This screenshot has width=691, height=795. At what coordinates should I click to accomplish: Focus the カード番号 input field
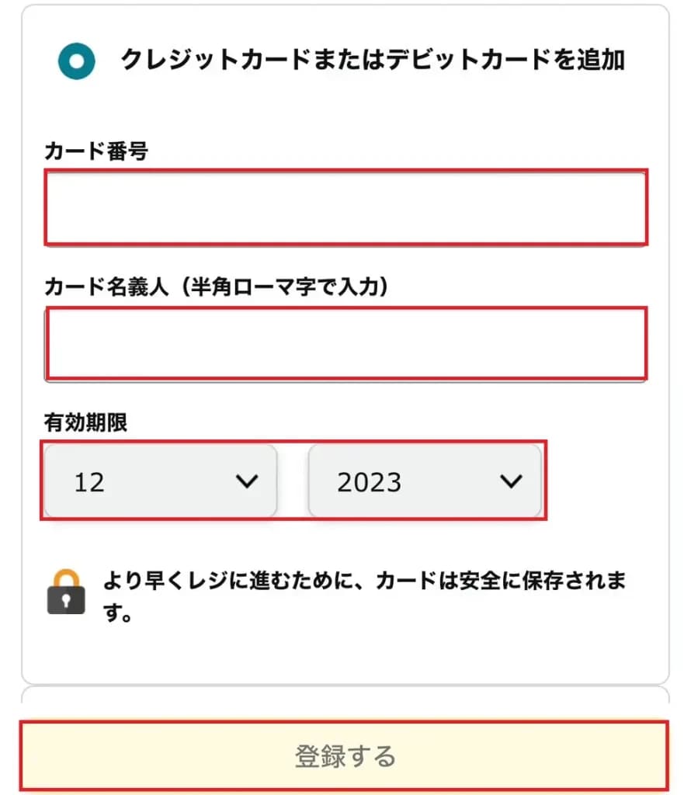(345, 208)
